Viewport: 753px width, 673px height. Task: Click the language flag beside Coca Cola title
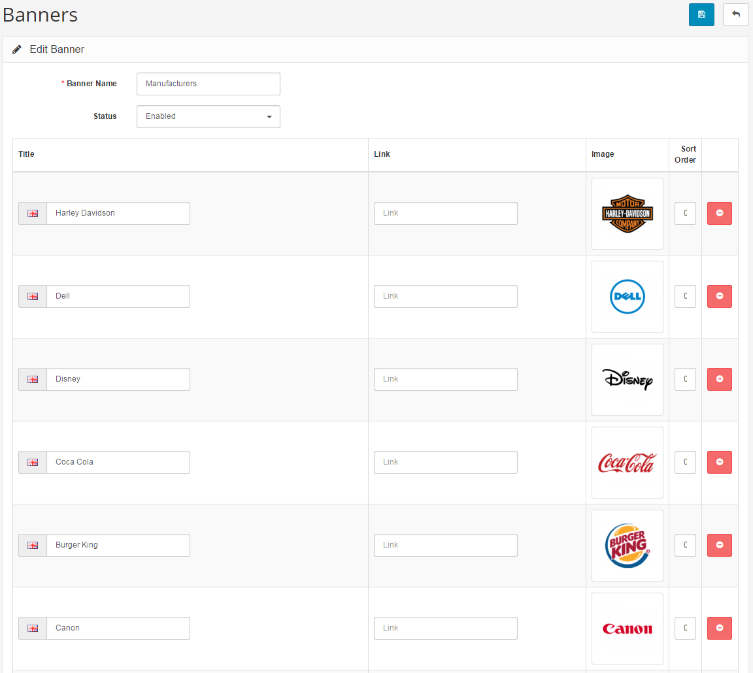coord(33,462)
